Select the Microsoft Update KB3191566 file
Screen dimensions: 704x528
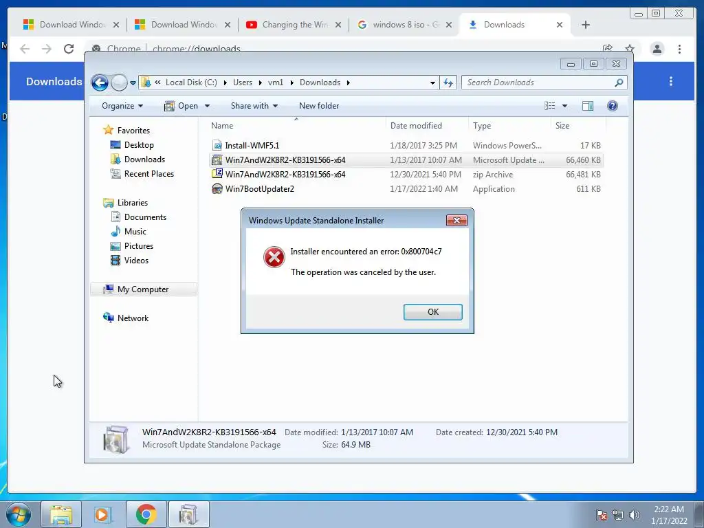(406, 159)
